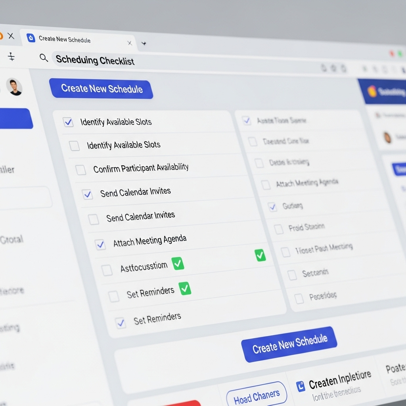The width and height of the screenshot is (406, 406).
Task: Uncheck the Attach Meeting Agenda checkbox in the left list
Action: point(100,245)
